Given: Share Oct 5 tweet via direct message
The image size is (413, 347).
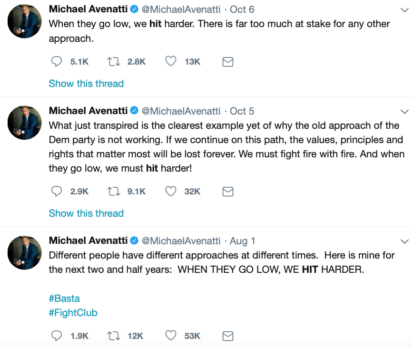Looking at the screenshot, I should (228, 192).
